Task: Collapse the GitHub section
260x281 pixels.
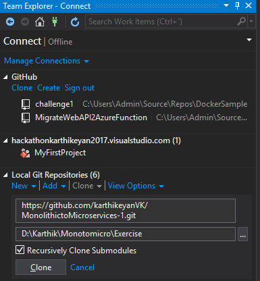Action: 5,77
